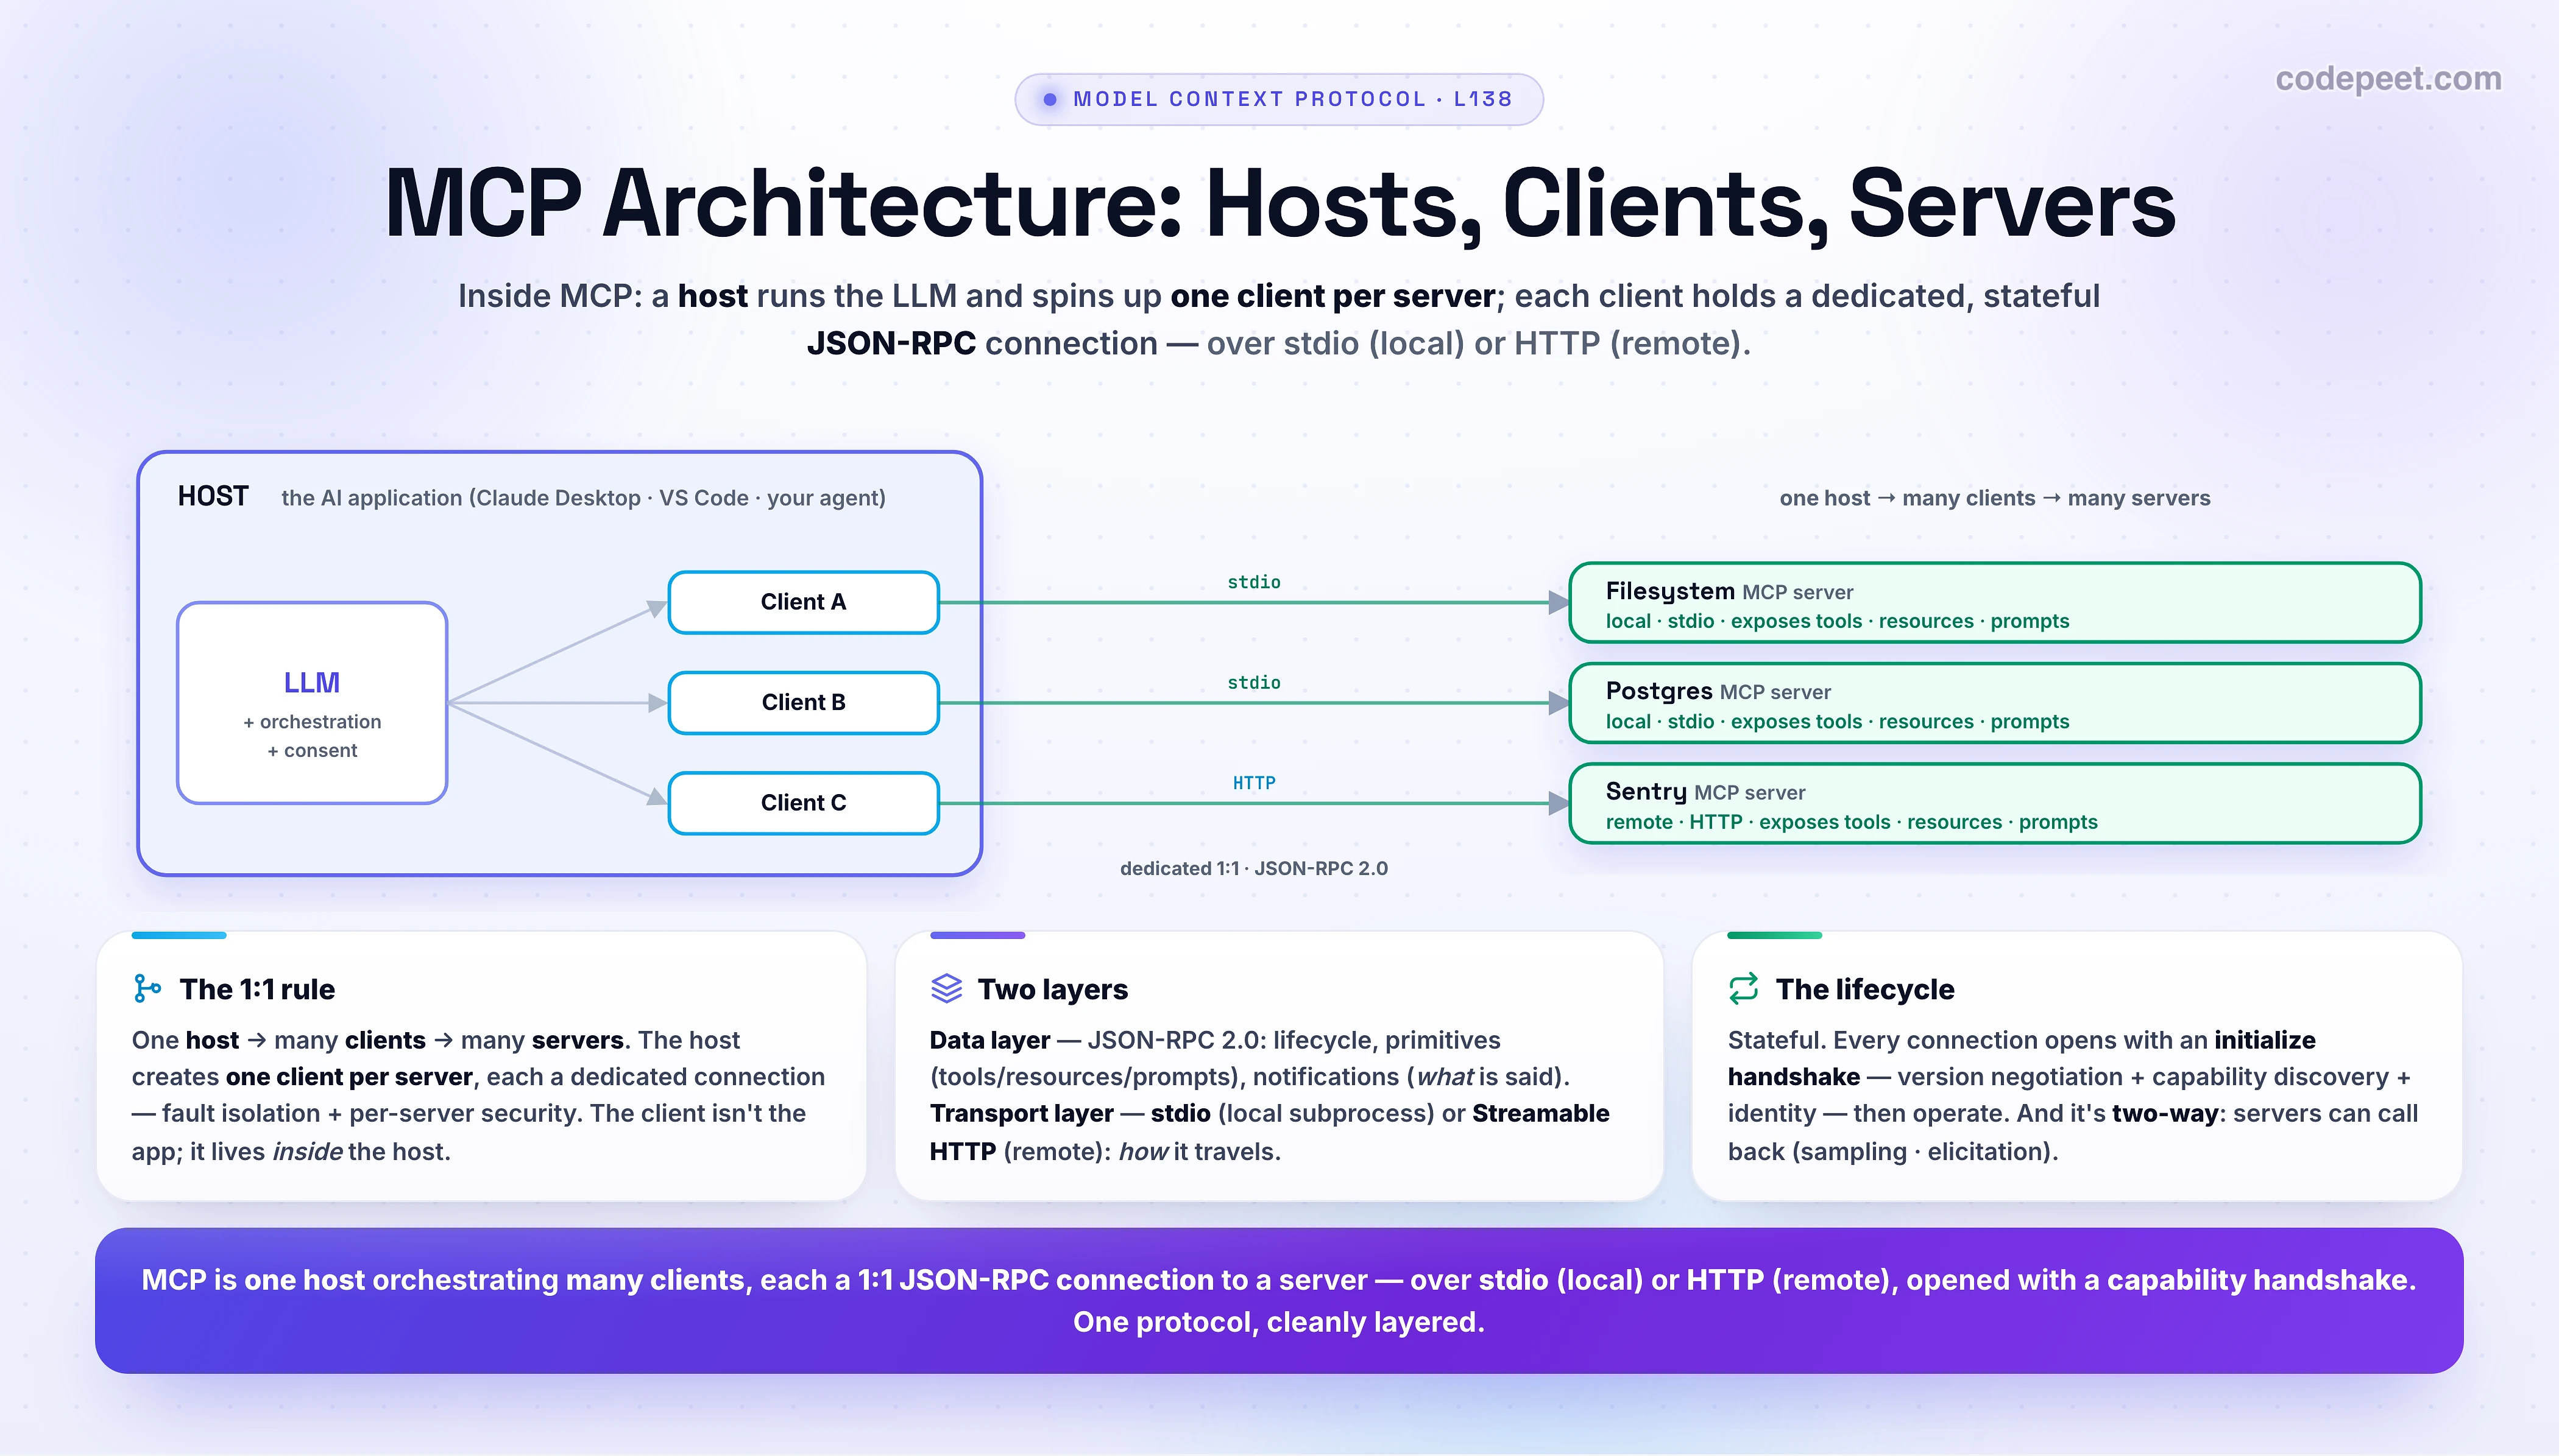Open the Sentry MCP server card
Viewport: 2559px width, 1456px height.
[x=1995, y=803]
